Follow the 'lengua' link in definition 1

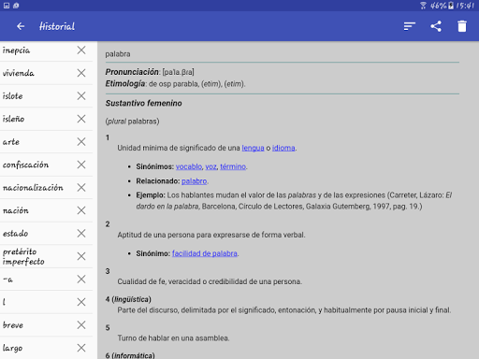pos(253,148)
